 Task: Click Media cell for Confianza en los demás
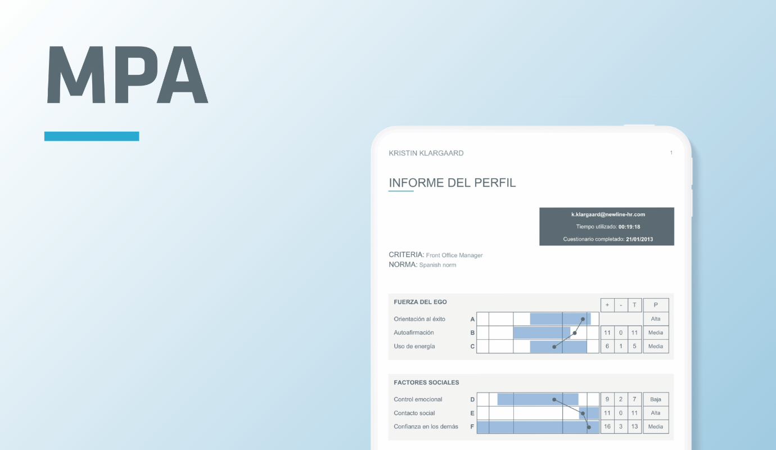(x=656, y=426)
